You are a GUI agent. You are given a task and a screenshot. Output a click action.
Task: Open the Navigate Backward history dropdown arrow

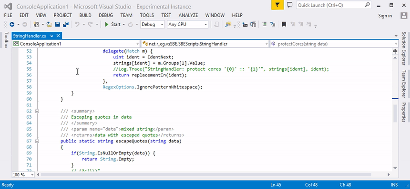[x=18, y=25]
